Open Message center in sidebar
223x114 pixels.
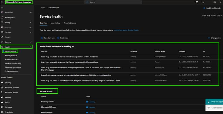coord(11,55)
